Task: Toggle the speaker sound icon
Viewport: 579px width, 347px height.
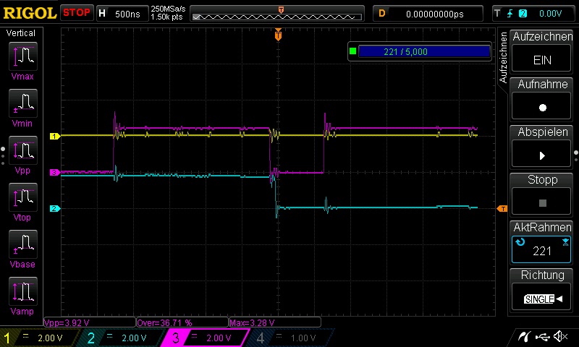Action: point(559,336)
